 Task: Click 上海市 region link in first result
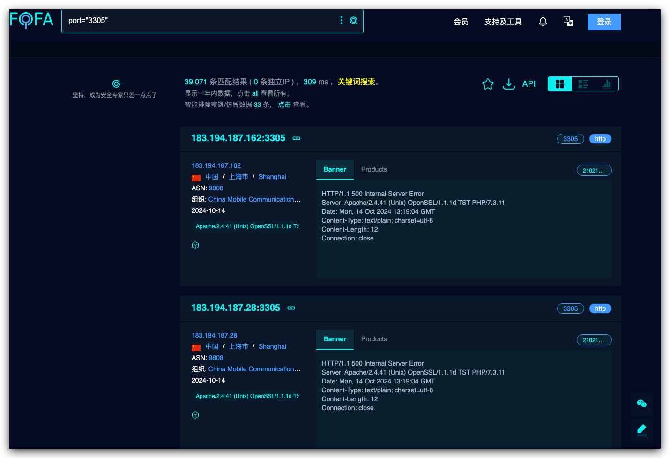(238, 177)
